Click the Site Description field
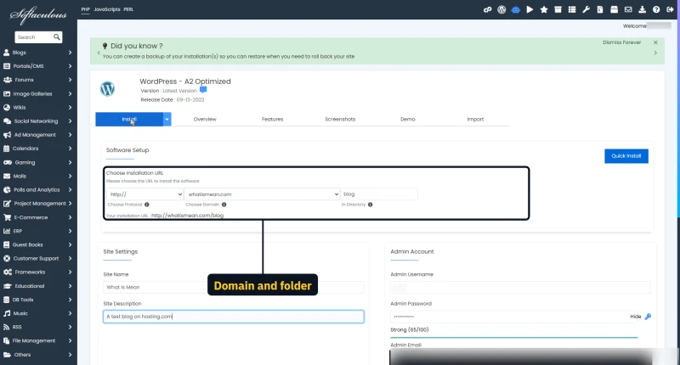680x365 pixels. point(233,317)
